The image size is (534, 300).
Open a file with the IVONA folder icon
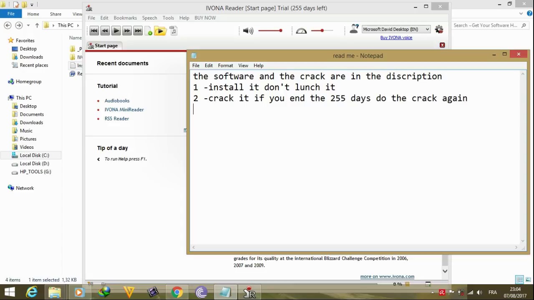pos(160,31)
